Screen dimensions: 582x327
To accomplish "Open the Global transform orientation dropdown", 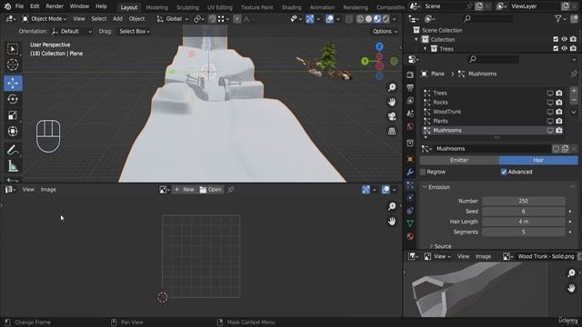I will click(x=172, y=18).
